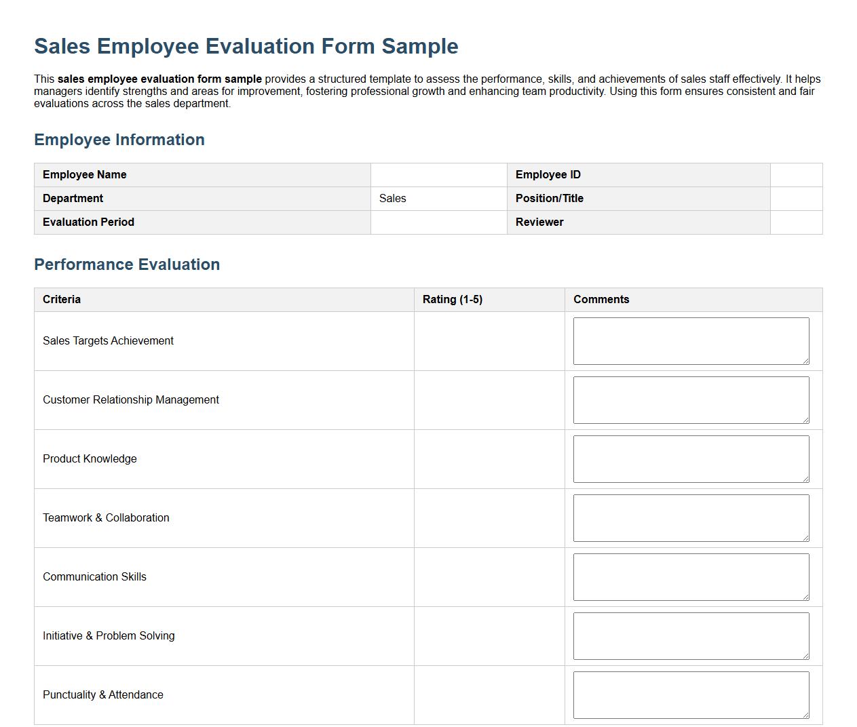This screenshot has height=727, width=857.
Task: Click the rating cell for Communication Skills
Action: click(489, 576)
